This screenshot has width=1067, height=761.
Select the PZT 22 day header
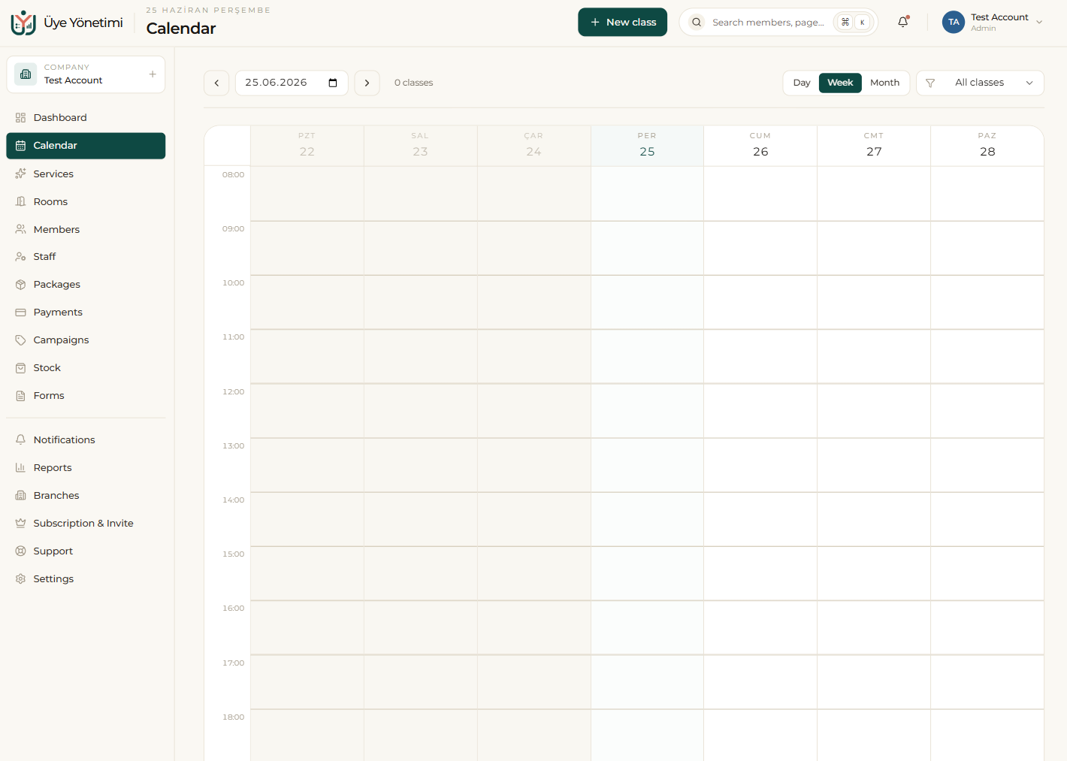pos(307,145)
